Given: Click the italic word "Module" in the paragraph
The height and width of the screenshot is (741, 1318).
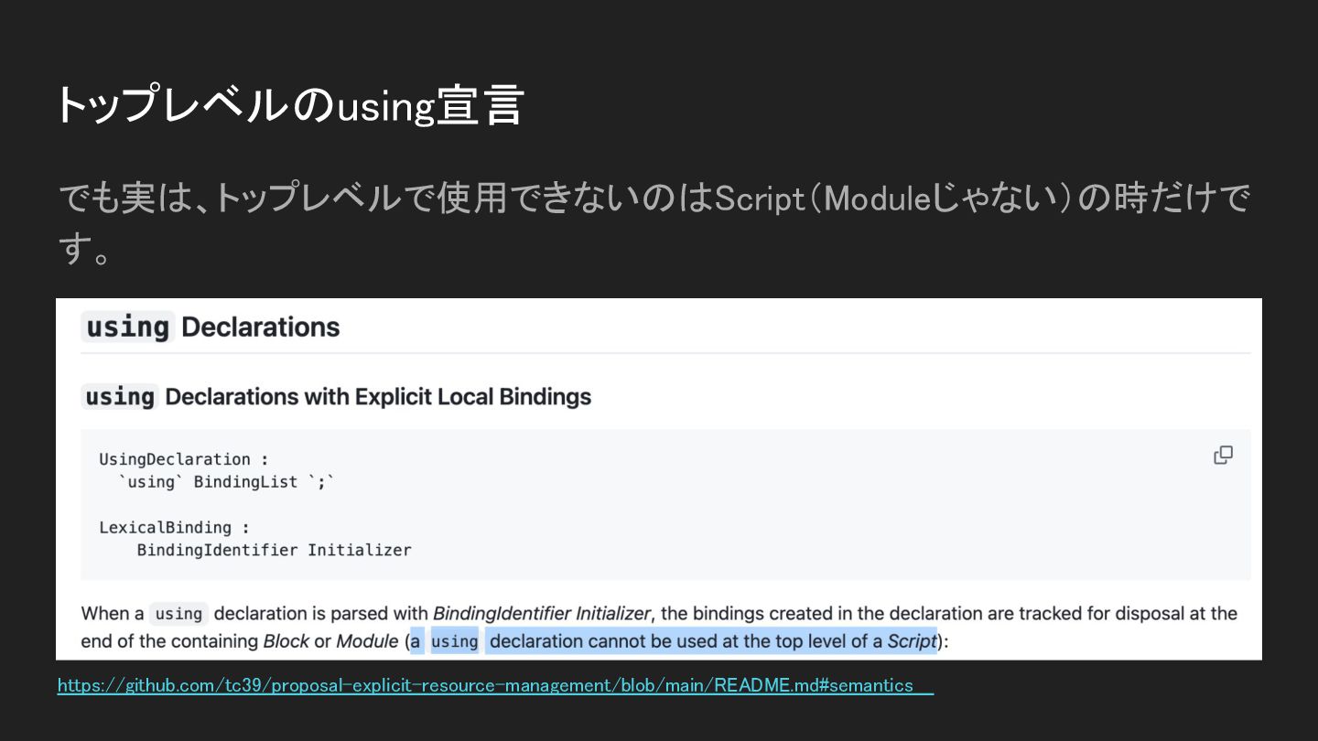Looking at the screenshot, I should point(367,641).
